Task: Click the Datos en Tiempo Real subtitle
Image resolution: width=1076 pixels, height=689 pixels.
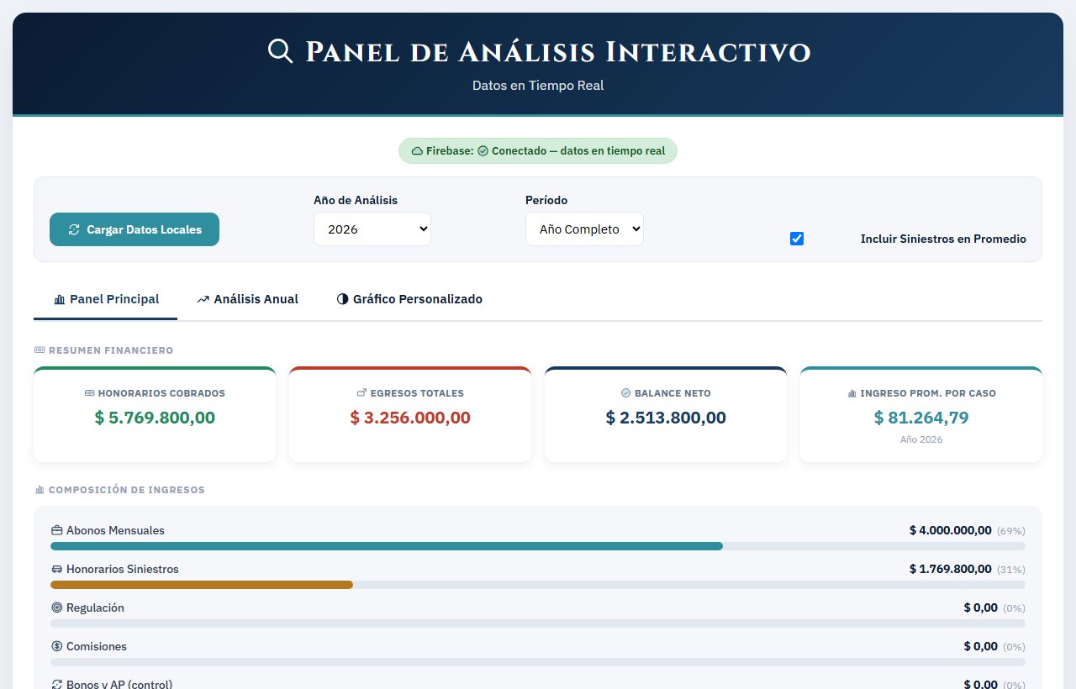Action: pos(538,86)
